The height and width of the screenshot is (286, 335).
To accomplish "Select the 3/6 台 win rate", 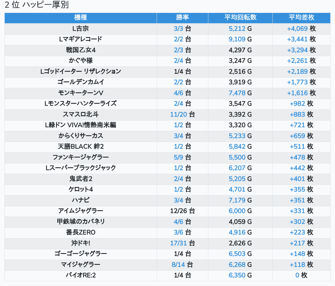I will coord(182,232).
